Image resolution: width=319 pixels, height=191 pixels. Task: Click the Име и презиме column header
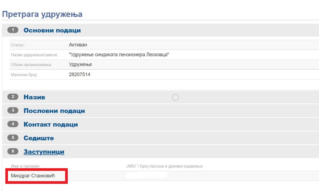click(25, 166)
